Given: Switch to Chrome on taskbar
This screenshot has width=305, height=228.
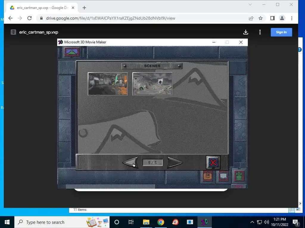Looking at the screenshot, I should [161, 222].
